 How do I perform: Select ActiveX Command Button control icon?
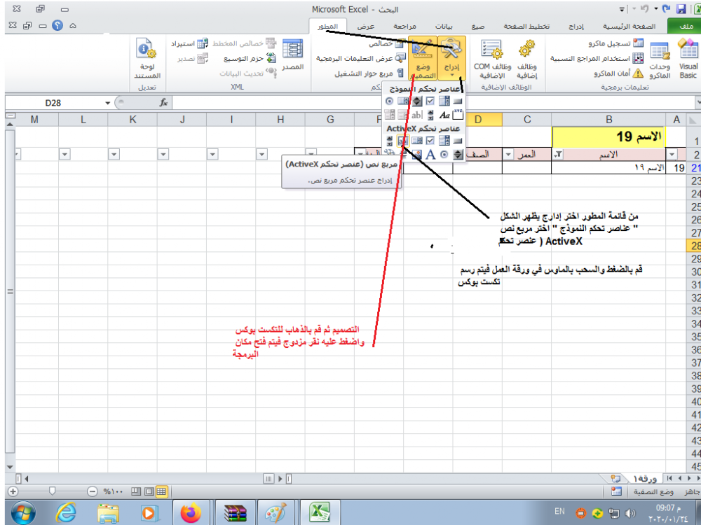pos(457,141)
